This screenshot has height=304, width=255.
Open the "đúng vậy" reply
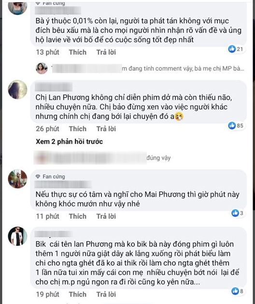pos(158,158)
